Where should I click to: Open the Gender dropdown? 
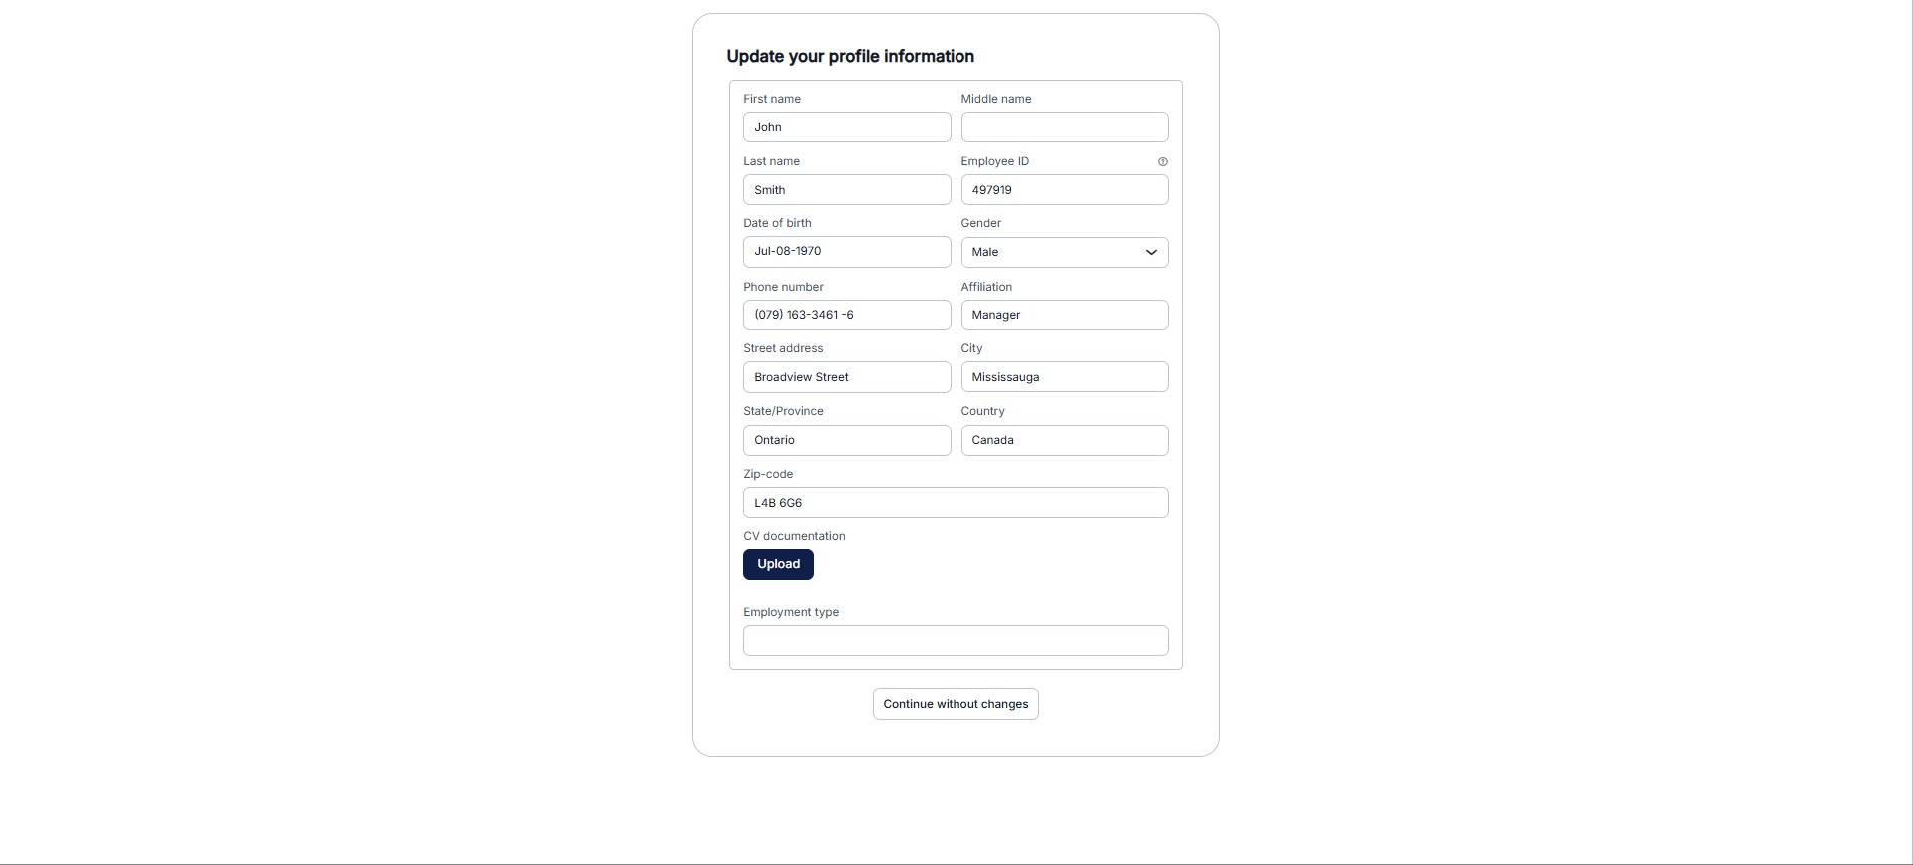point(1063,252)
